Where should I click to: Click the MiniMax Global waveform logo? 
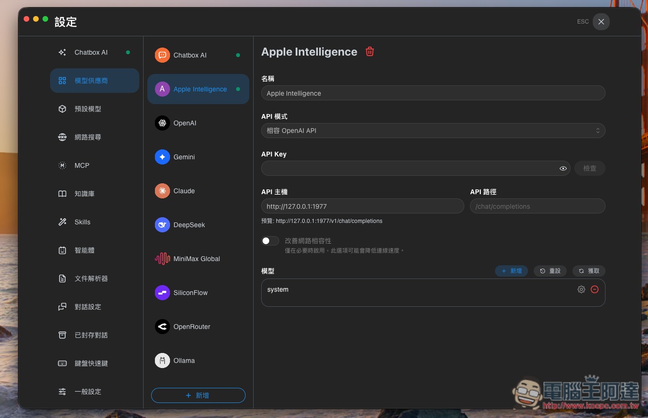click(x=162, y=259)
